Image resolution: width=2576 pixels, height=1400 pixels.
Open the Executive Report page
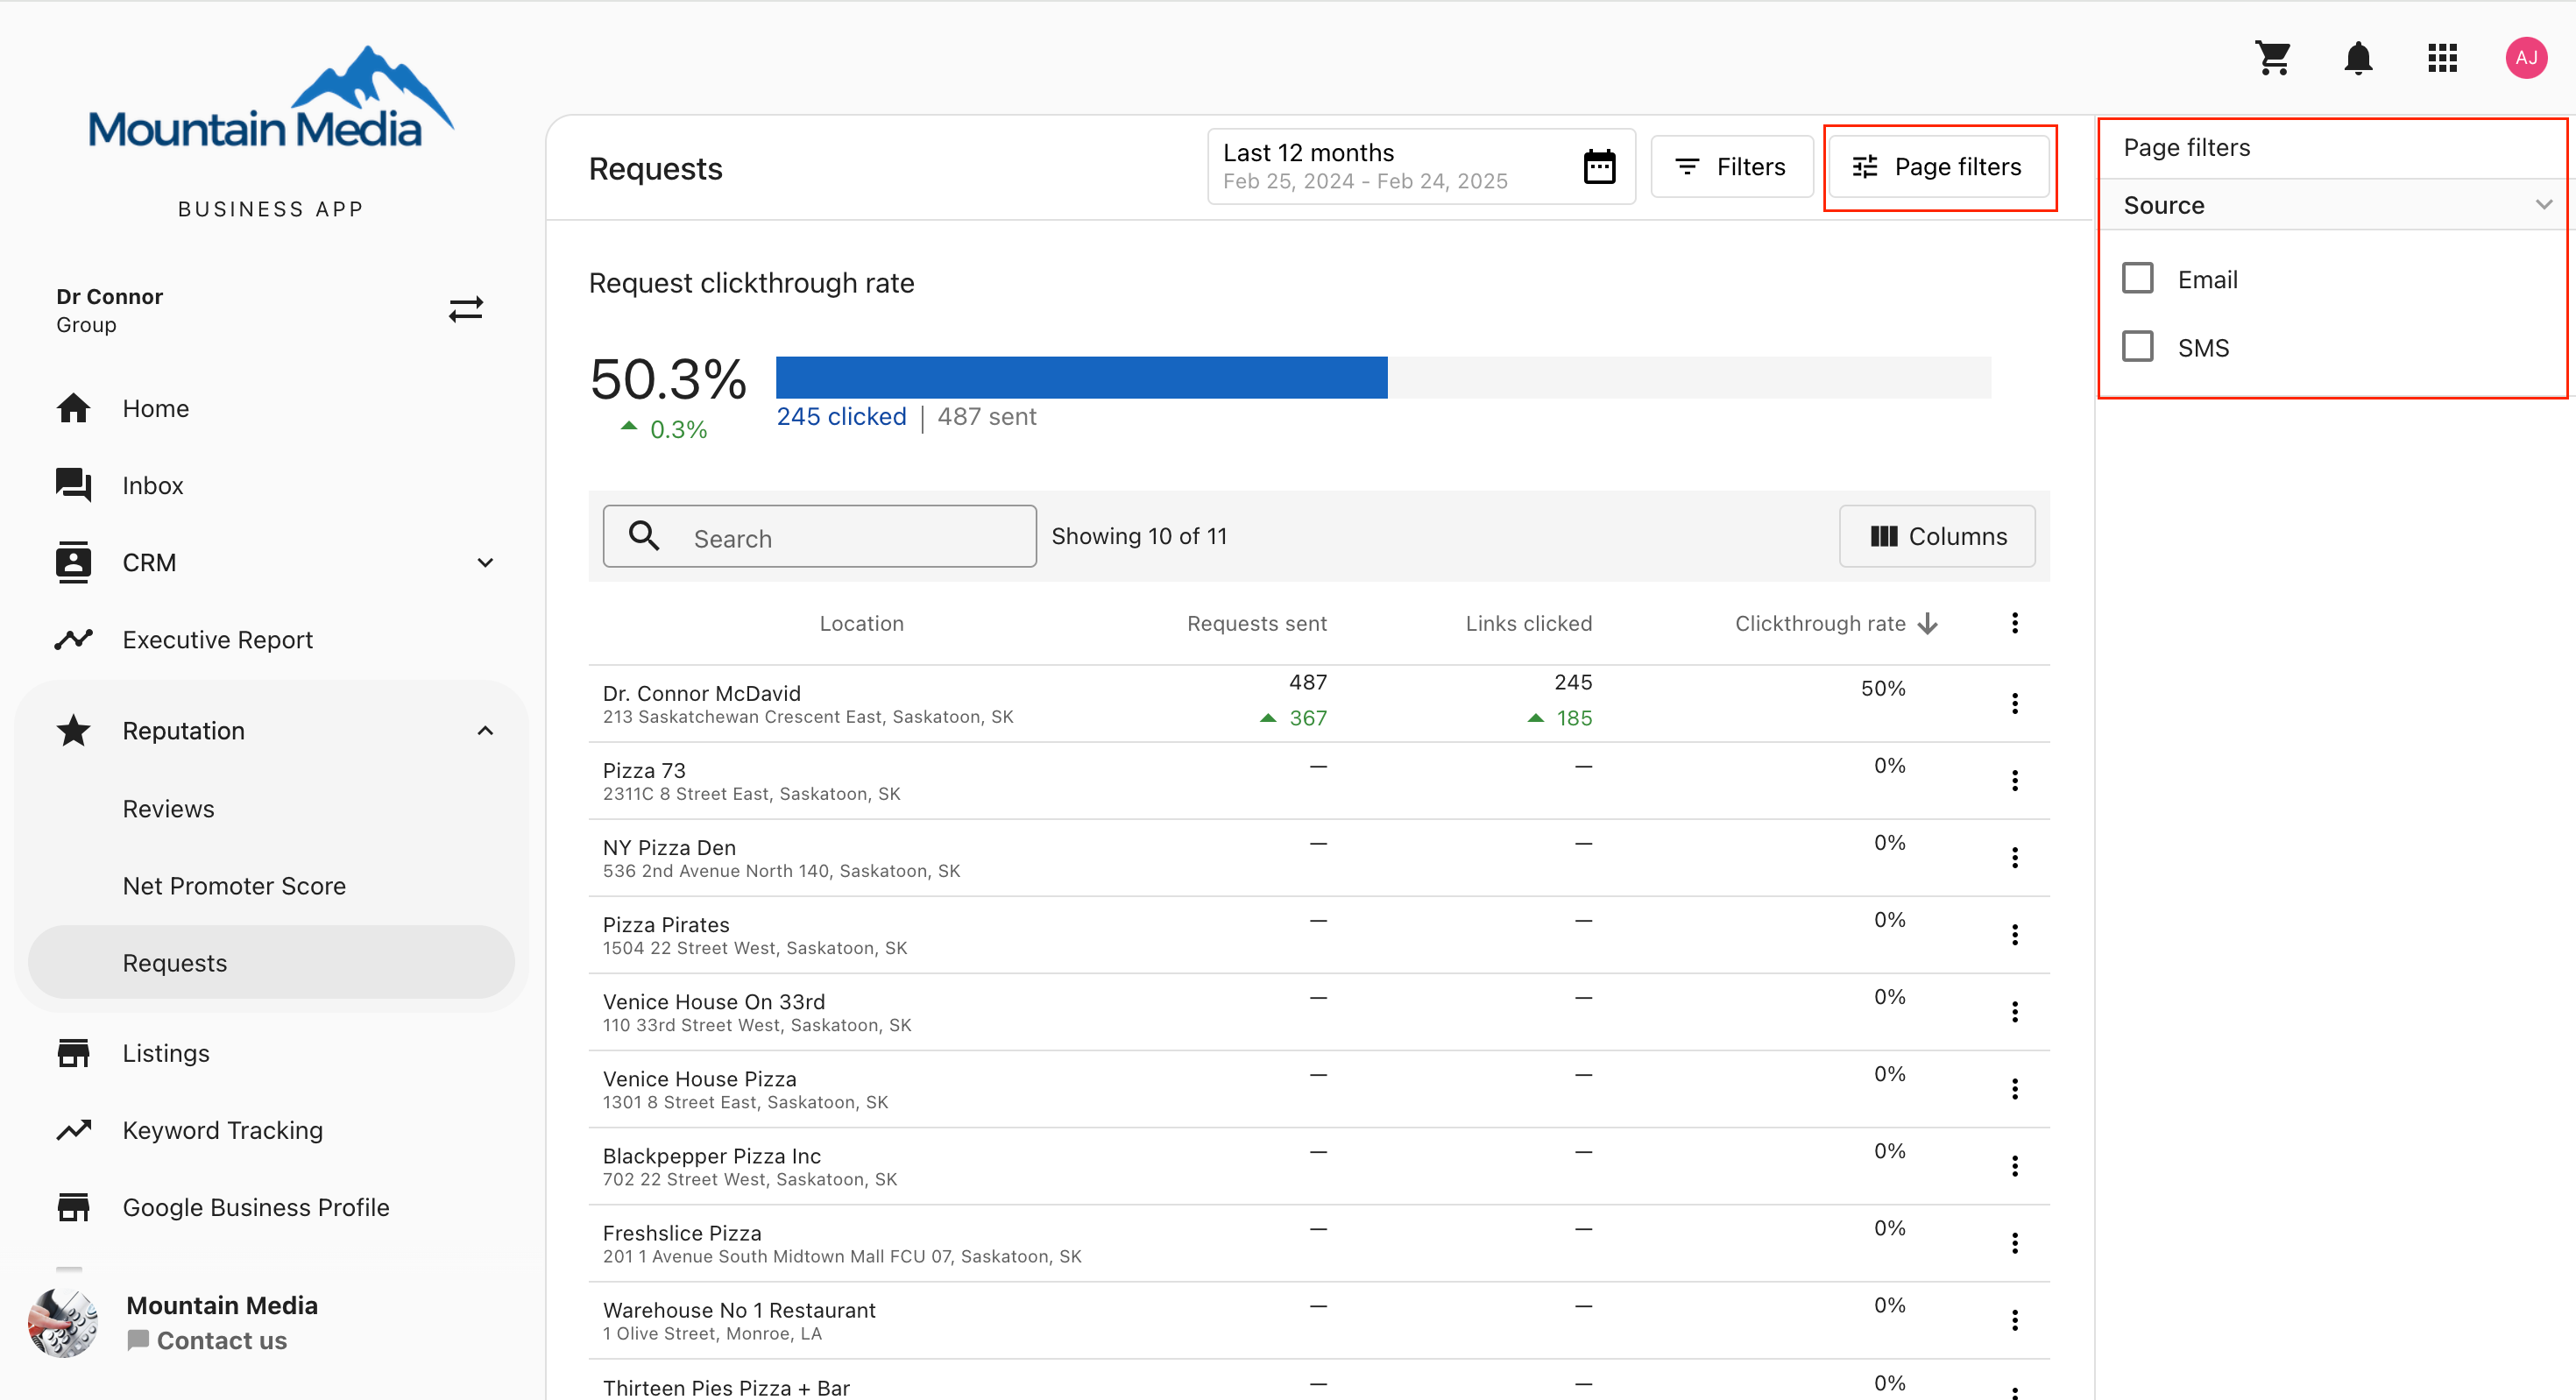pyautogui.click(x=217, y=639)
